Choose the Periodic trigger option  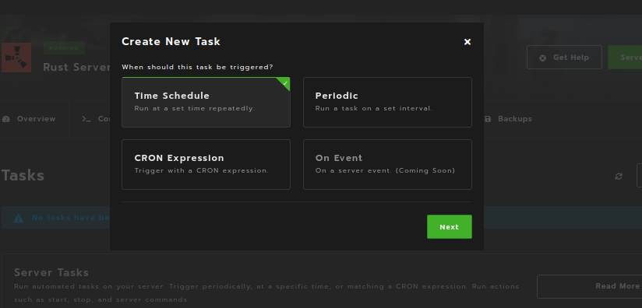pyautogui.click(x=387, y=102)
